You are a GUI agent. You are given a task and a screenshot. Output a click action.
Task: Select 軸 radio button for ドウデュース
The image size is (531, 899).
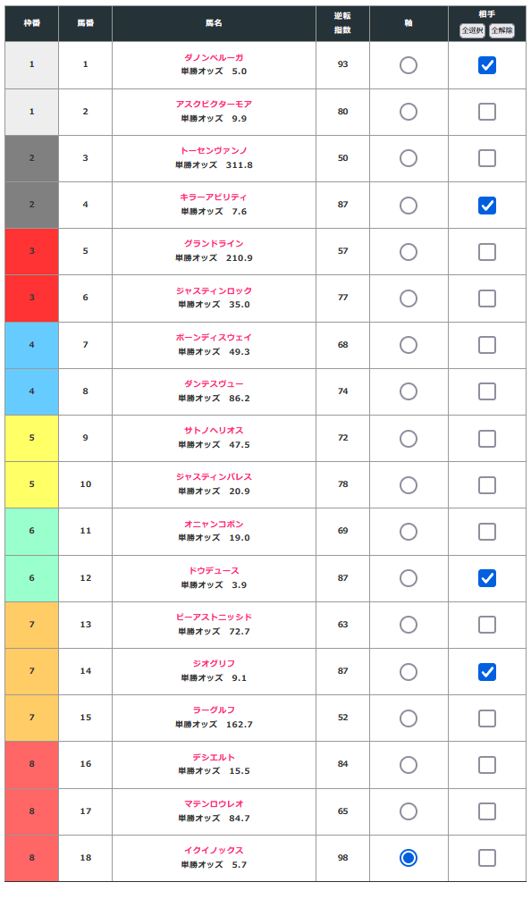[x=409, y=578]
